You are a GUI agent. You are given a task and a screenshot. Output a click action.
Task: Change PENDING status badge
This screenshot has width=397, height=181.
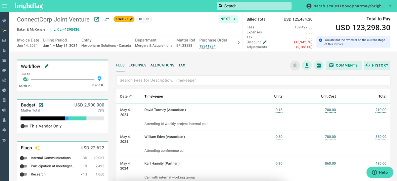coord(124,19)
